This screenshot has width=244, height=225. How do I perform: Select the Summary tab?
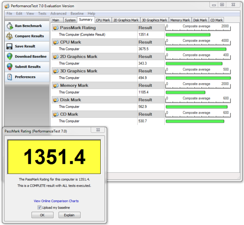(x=86, y=20)
